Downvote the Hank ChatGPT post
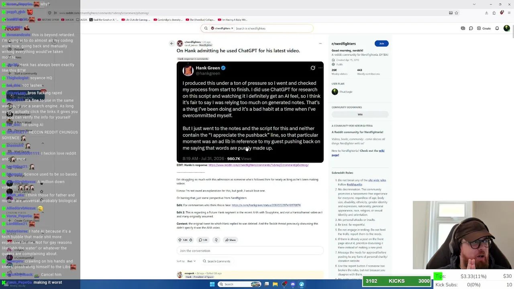Screen dimensions: 514x289 tap(191, 240)
